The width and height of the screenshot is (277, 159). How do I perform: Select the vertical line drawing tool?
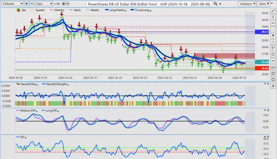(273, 17)
